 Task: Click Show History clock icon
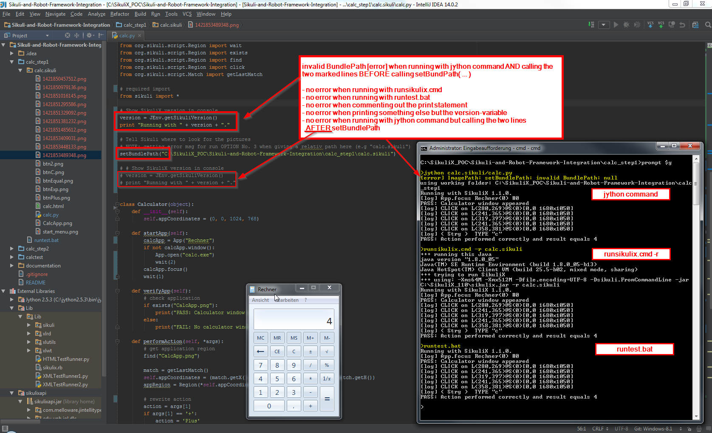click(672, 25)
